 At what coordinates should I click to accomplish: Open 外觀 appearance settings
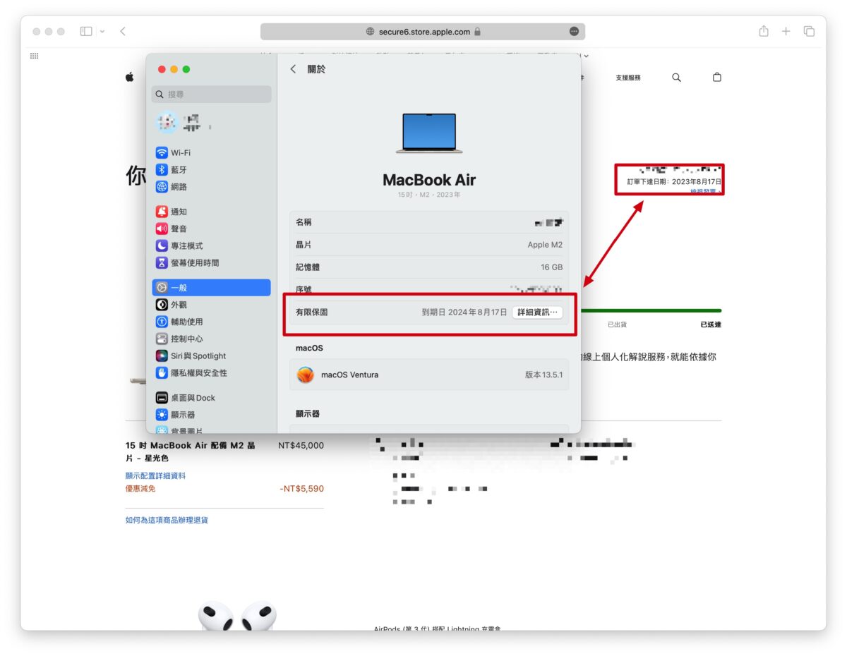pos(211,305)
